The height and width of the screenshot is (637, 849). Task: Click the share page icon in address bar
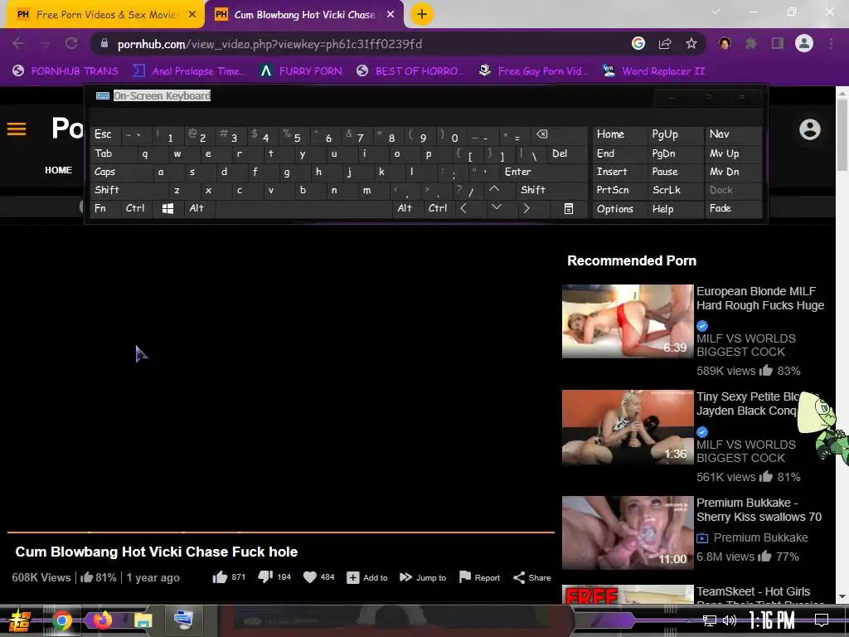point(665,43)
